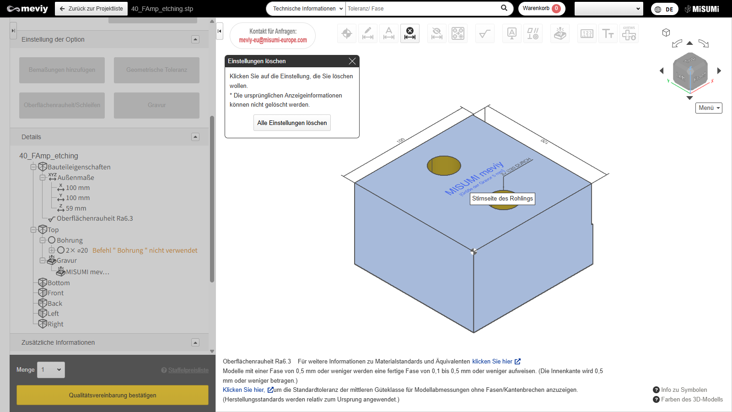The width and height of the screenshot is (732, 412).
Task: Open the Menge quantity dropdown
Action: pyautogui.click(x=51, y=370)
